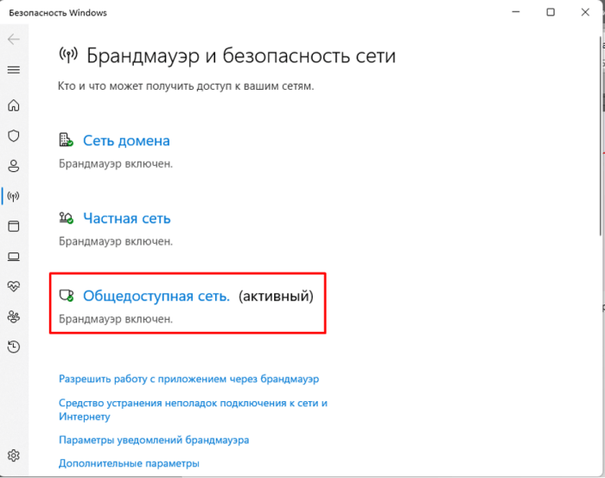
Task: Click the firewall antenna icon beside the page title
Action: pos(68,55)
